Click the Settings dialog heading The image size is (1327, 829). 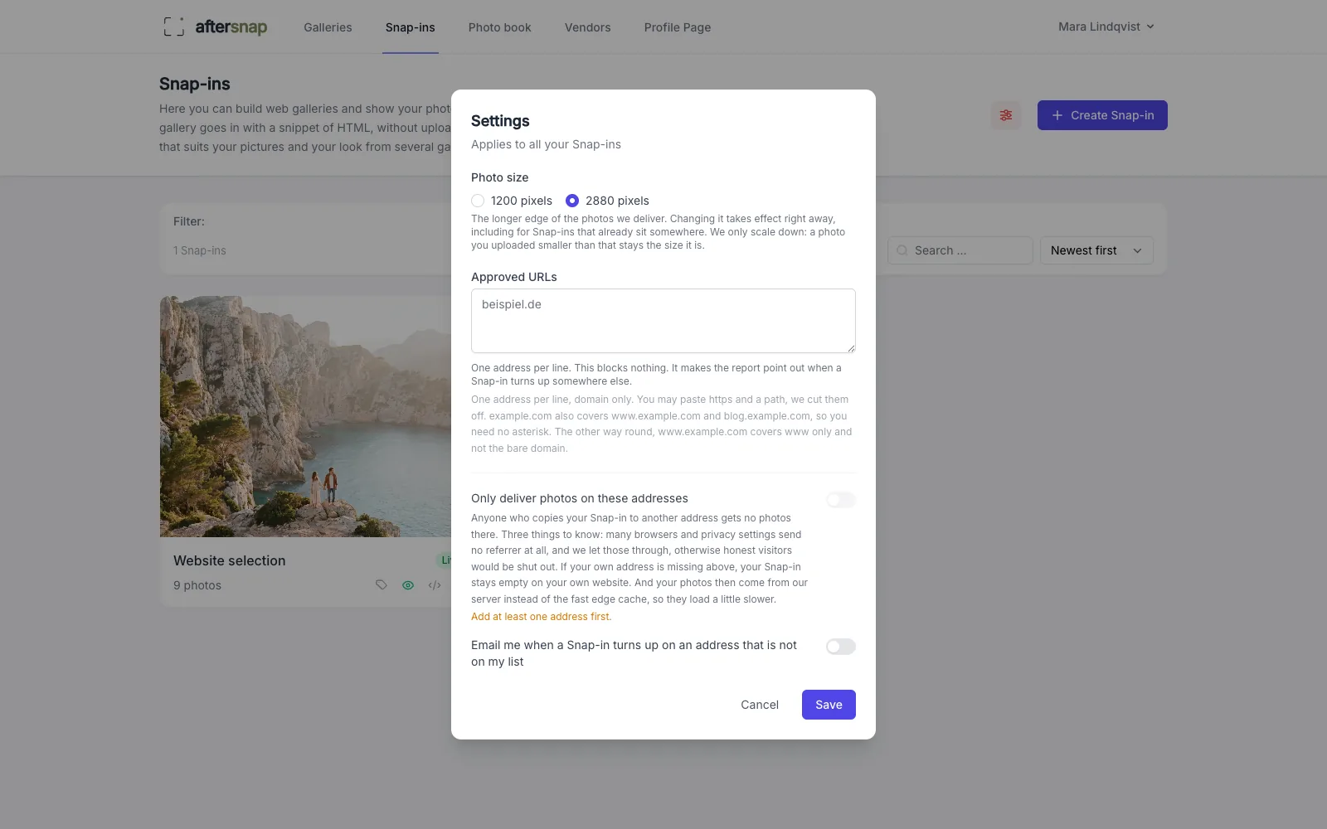click(x=500, y=121)
